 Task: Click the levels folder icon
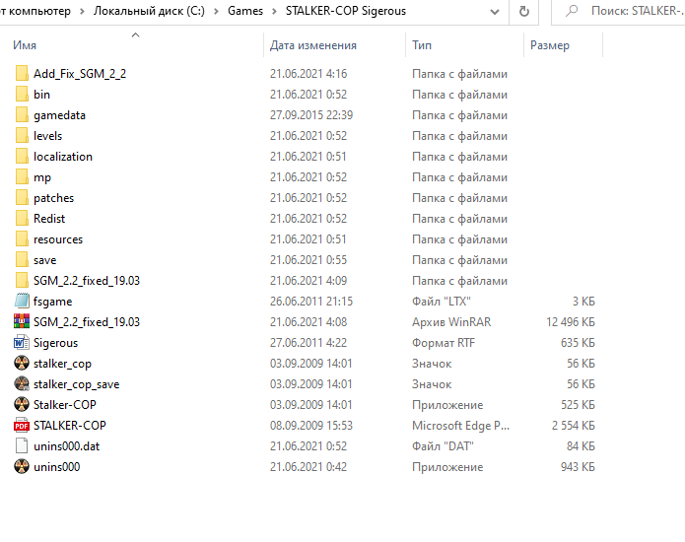click(22, 136)
